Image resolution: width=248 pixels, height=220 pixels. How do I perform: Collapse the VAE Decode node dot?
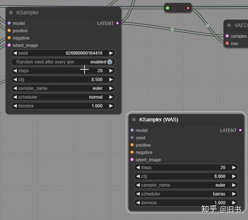tap(229, 25)
